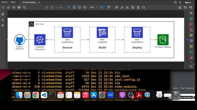Image resolution: width=197 pixels, height=110 pixels.
Task: Click the read mode scrolling icon
Action: [x=109, y=7]
